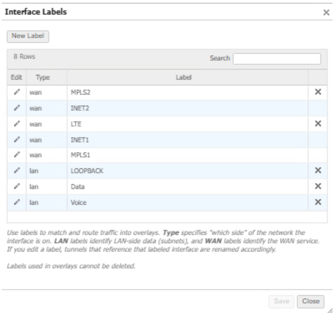The image size is (334, 313).
Task: Edit the LOOPBACK lan label
Action: (x=16, y=171)
